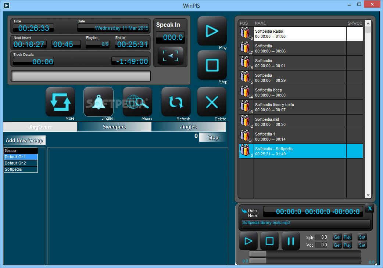This screenshot has height=268, width=383.
Task: Click Get button in SpIn row
Action: (337, 237)
